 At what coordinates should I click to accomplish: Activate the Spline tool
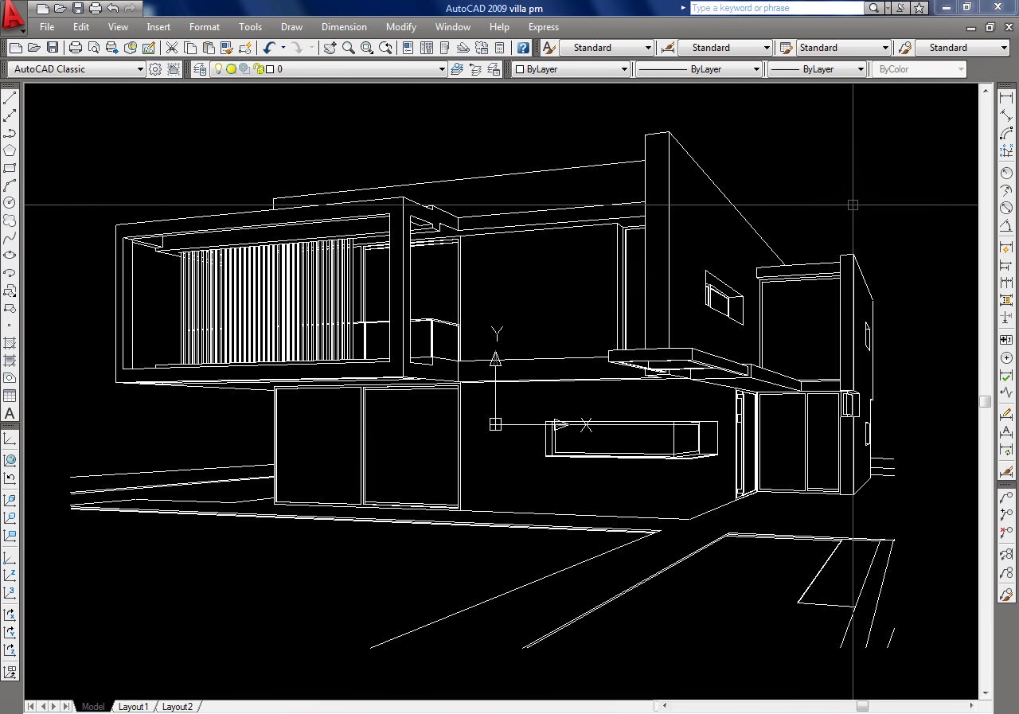10,239
